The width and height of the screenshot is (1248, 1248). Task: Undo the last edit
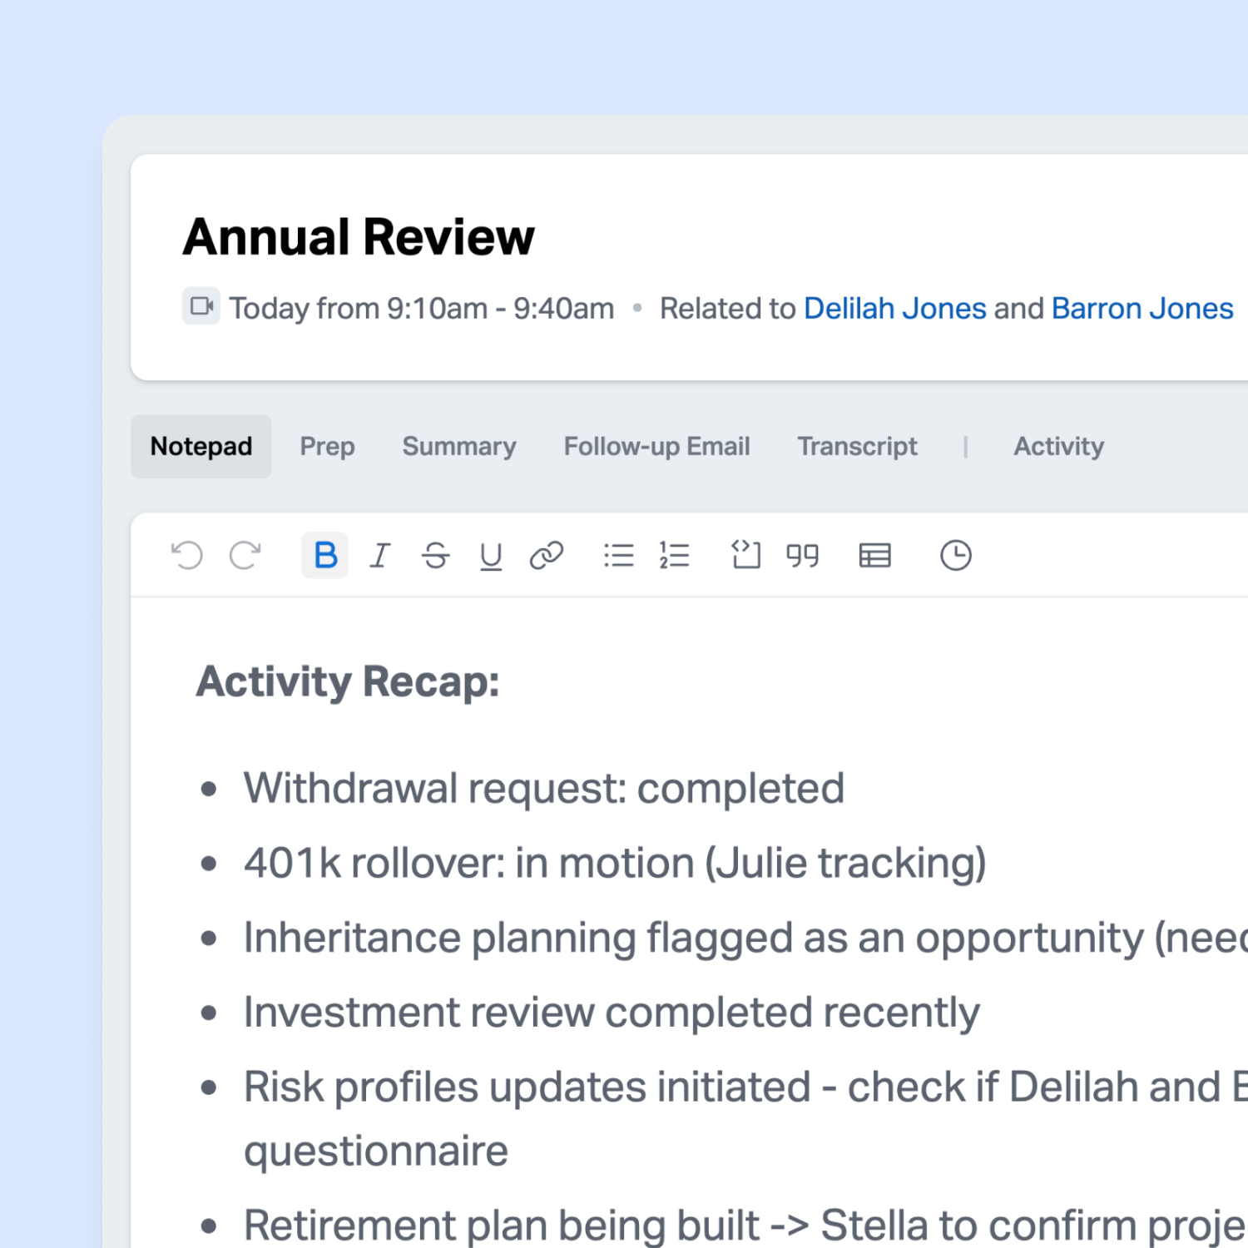(187, 555)
